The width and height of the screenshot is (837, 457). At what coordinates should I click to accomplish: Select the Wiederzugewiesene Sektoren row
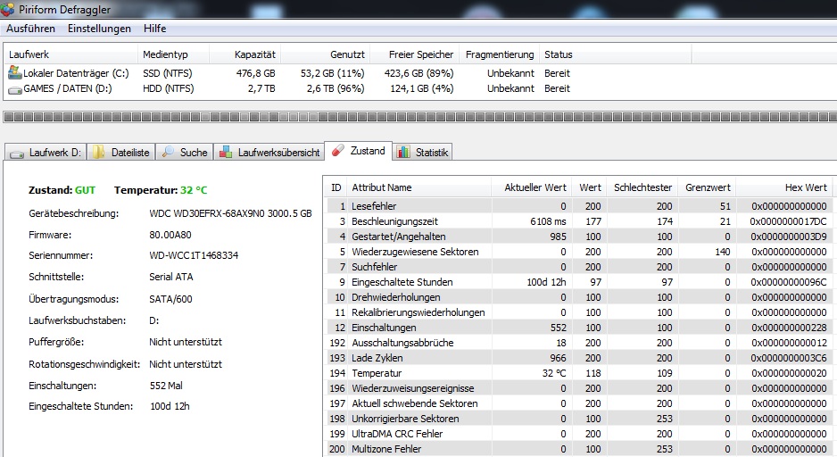tap(580, 252)
